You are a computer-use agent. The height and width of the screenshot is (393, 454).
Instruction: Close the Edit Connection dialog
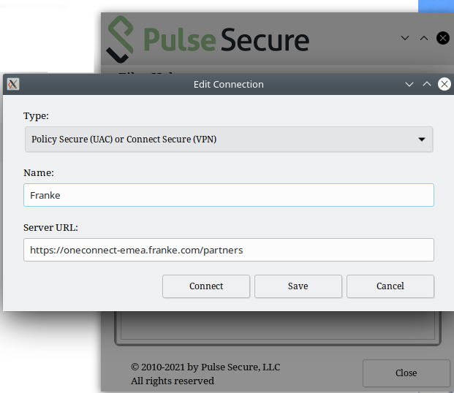click(444, 84)
